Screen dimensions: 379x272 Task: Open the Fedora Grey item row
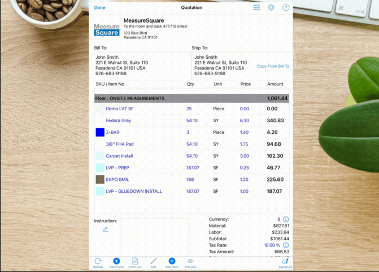coord(118,120)
